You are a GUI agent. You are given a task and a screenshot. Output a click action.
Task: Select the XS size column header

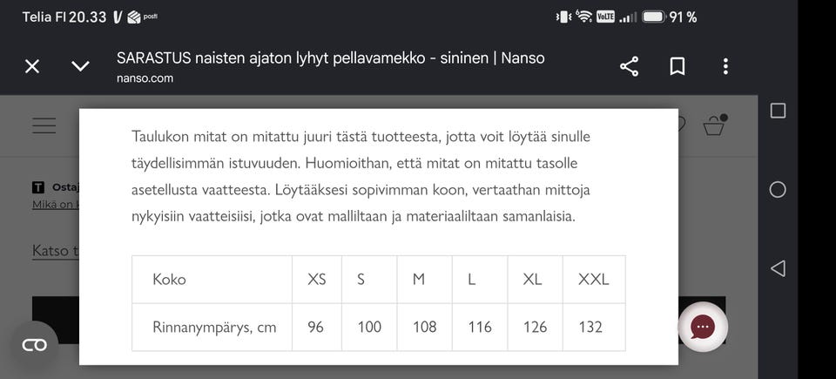pyautogui.click(x=317, y=279)
